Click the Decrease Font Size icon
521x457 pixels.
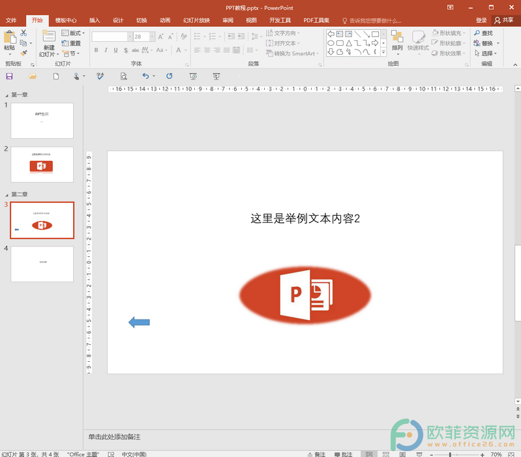[x=170, y=37]
